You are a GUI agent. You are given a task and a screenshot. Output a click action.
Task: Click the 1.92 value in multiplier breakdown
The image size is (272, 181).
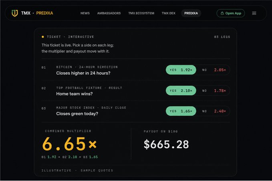pos(52,157)
